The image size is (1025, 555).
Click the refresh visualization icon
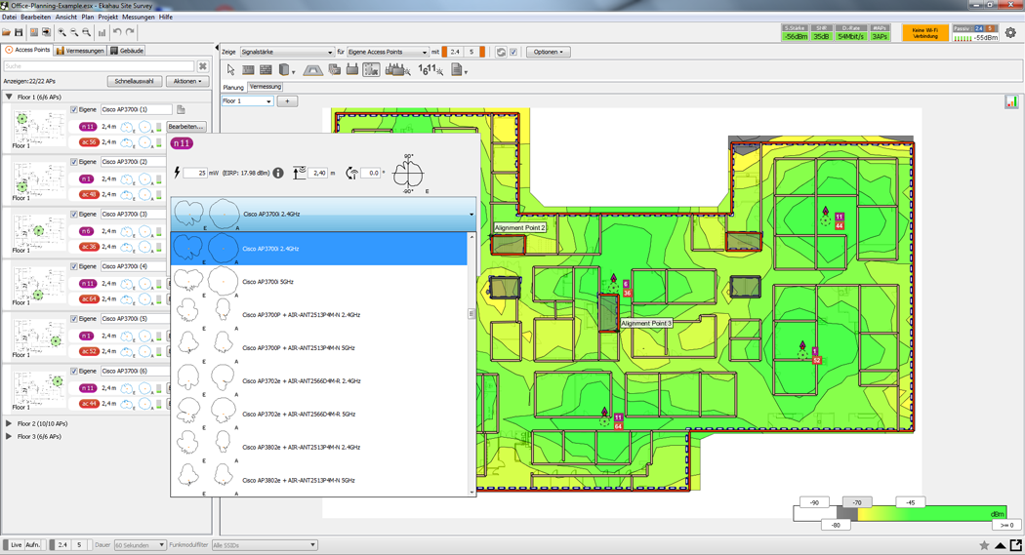coord(501,52)
